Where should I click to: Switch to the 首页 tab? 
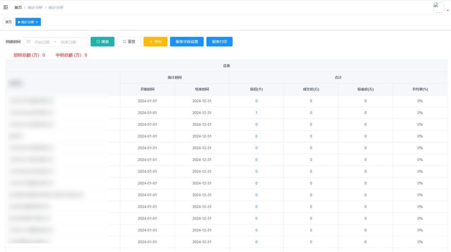[x=8, y=22]
